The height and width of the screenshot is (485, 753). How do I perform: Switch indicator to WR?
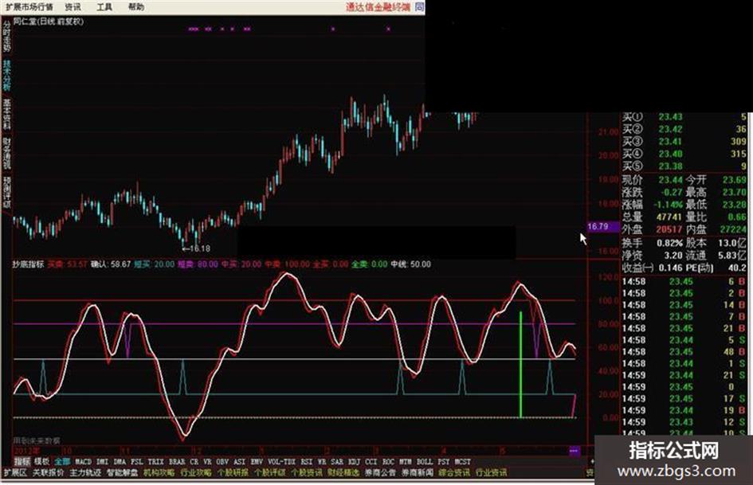click(x=321, y=461)
